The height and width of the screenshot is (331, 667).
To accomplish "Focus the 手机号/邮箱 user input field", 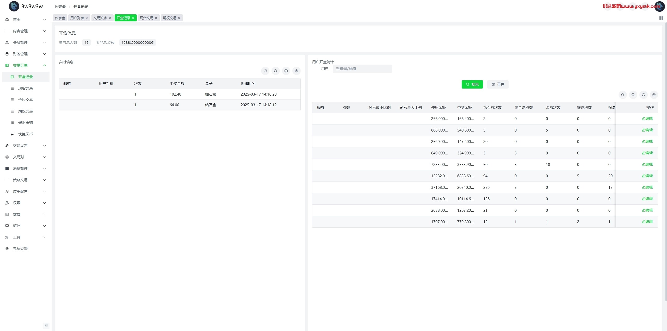I will pos(362,69).
